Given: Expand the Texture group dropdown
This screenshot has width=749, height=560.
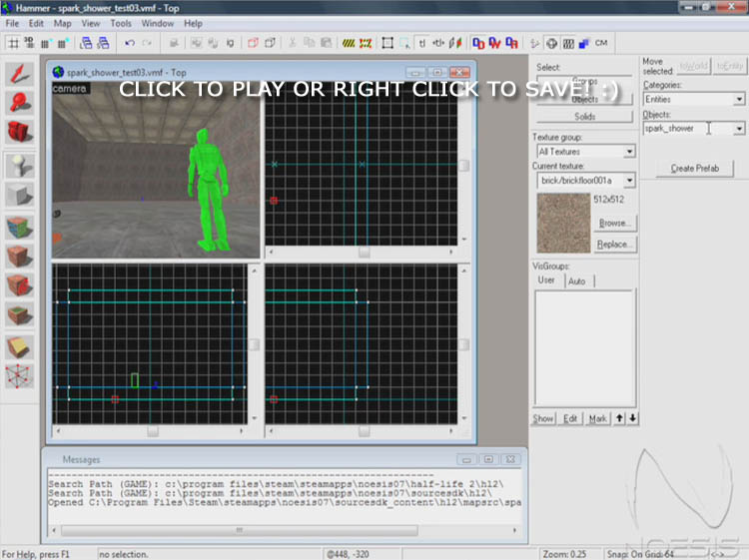Looking at the screenshot, I should (629, 152).
